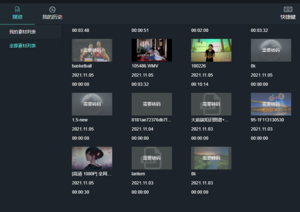Switch to the 媒资 tab label
This screenshot has height=212, width=300.
[x=17, y=17]
